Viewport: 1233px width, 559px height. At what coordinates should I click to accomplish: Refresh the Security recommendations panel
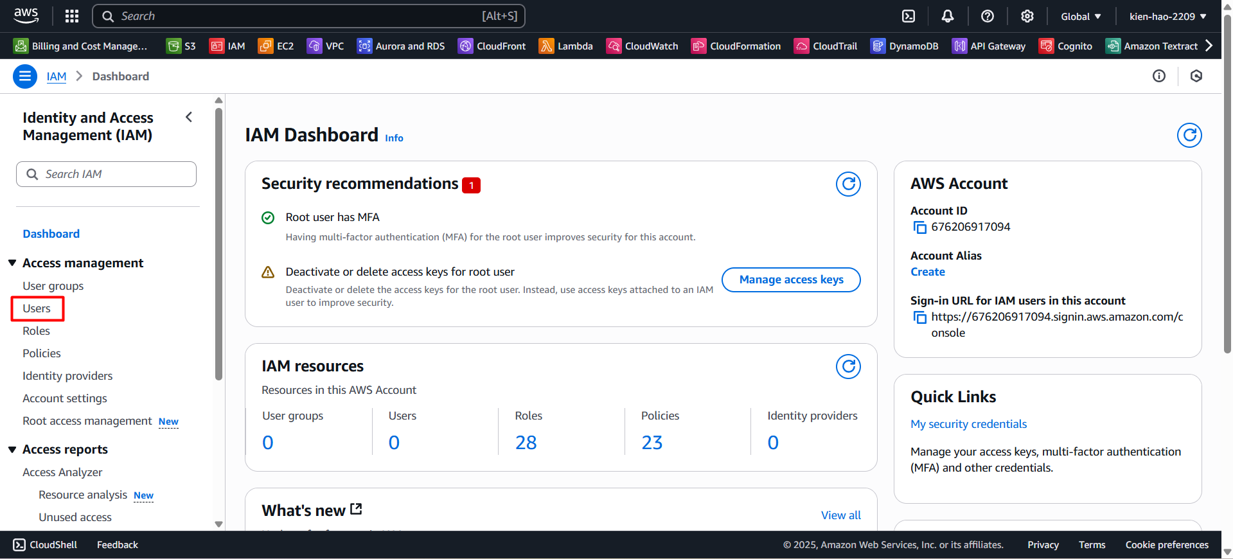pyautogui.click(x=848, y=184)
